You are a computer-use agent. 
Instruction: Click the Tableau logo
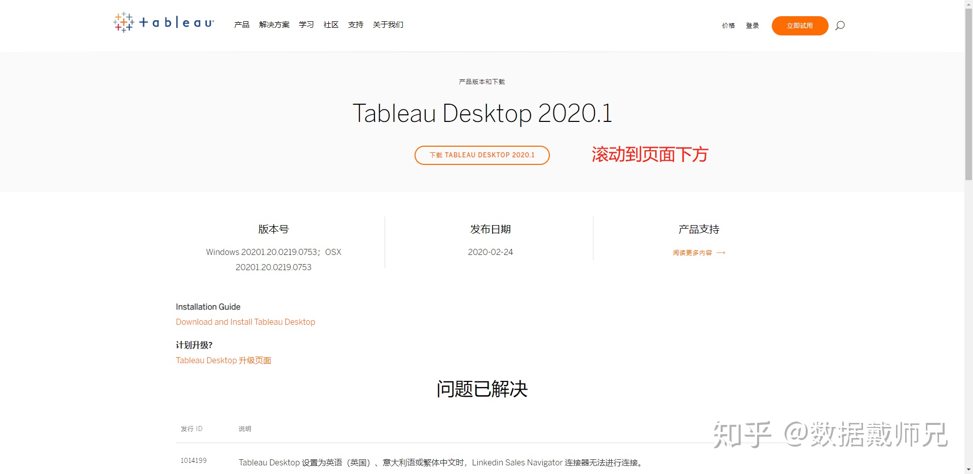click(163, 23)
